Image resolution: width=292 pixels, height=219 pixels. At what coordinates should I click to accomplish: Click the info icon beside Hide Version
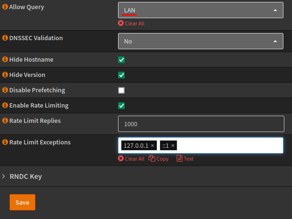coord(5,75)
